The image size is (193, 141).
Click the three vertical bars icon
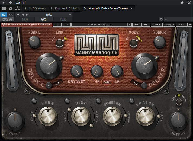(4, 8)
